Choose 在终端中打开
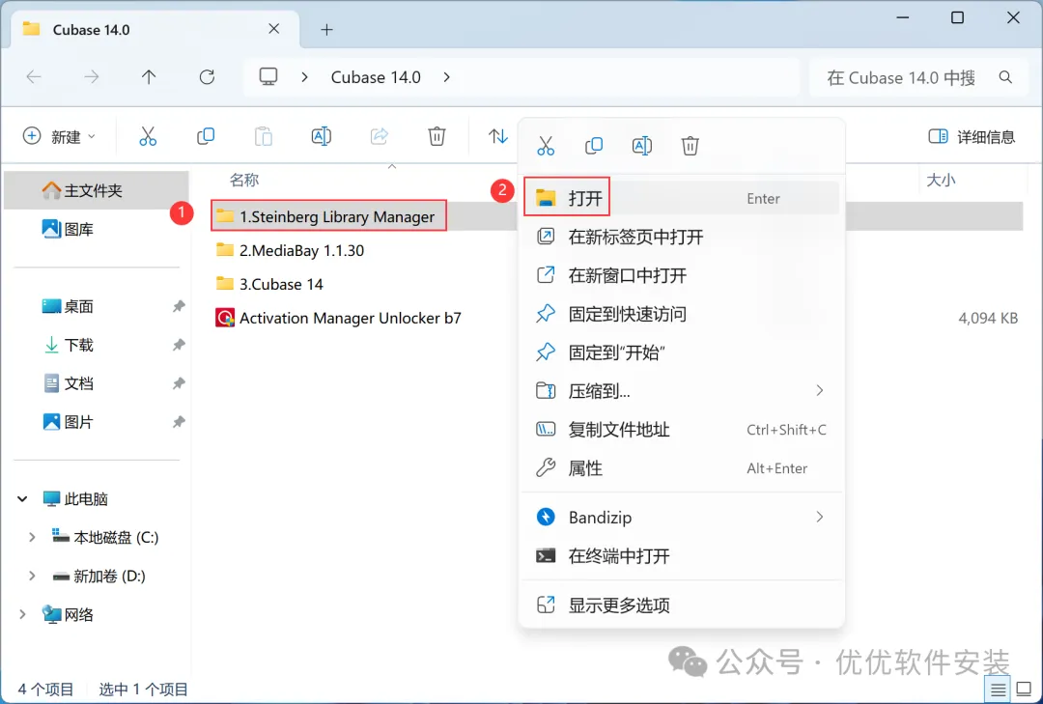Image resolution: width=1043 pixels, height=704 pixels. pyautogui.click(x=681, y=555)
